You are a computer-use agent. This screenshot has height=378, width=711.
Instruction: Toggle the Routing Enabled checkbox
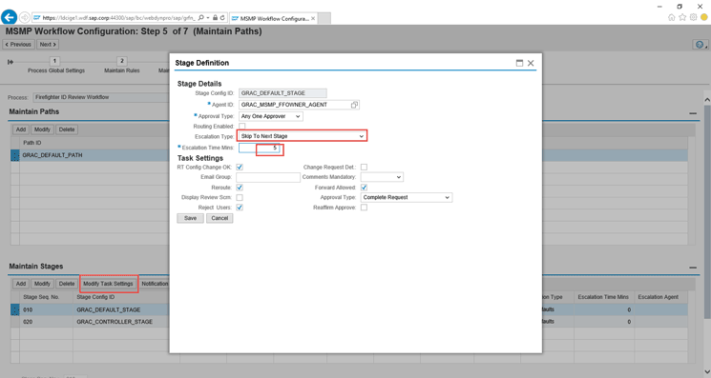tap(242, 126)
